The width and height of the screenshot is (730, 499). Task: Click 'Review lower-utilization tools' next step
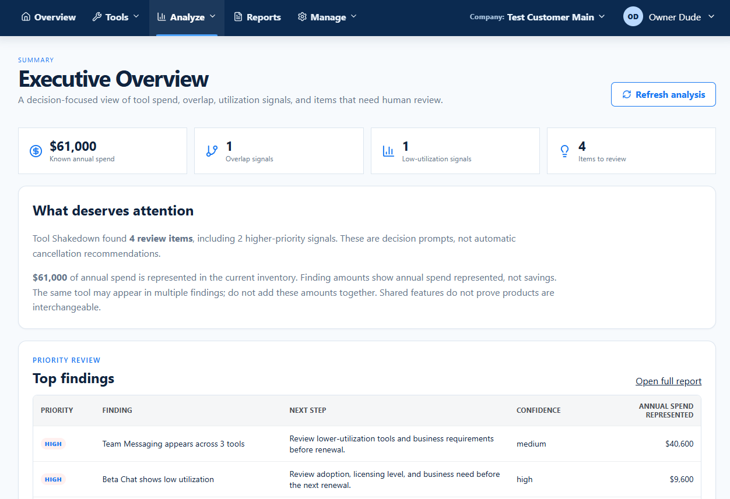[392, 444]
